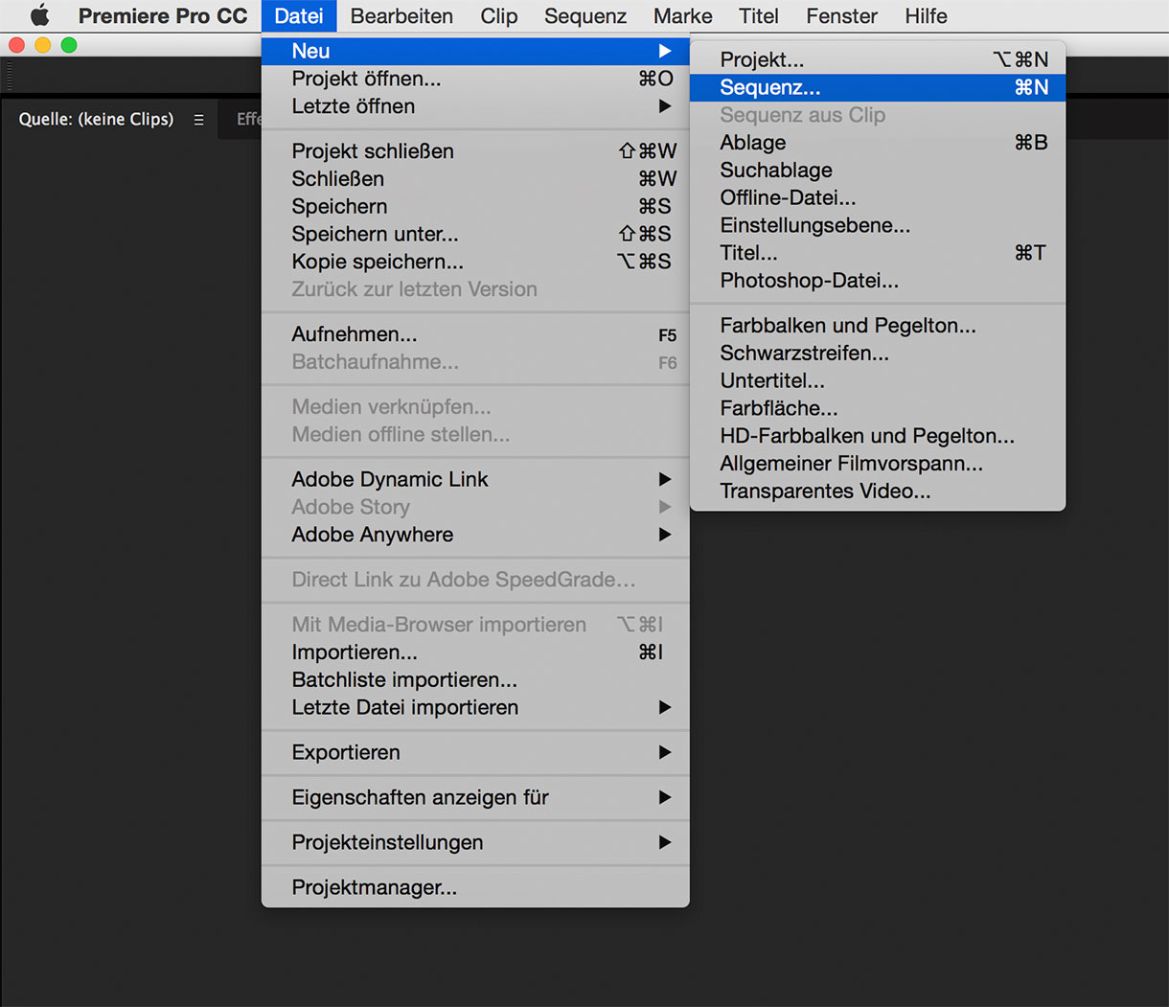Image resolution: width=1169 pixels, height=1007 pixels.
Task: Open Projektmanager...
Action: click(x=475, y=887)
